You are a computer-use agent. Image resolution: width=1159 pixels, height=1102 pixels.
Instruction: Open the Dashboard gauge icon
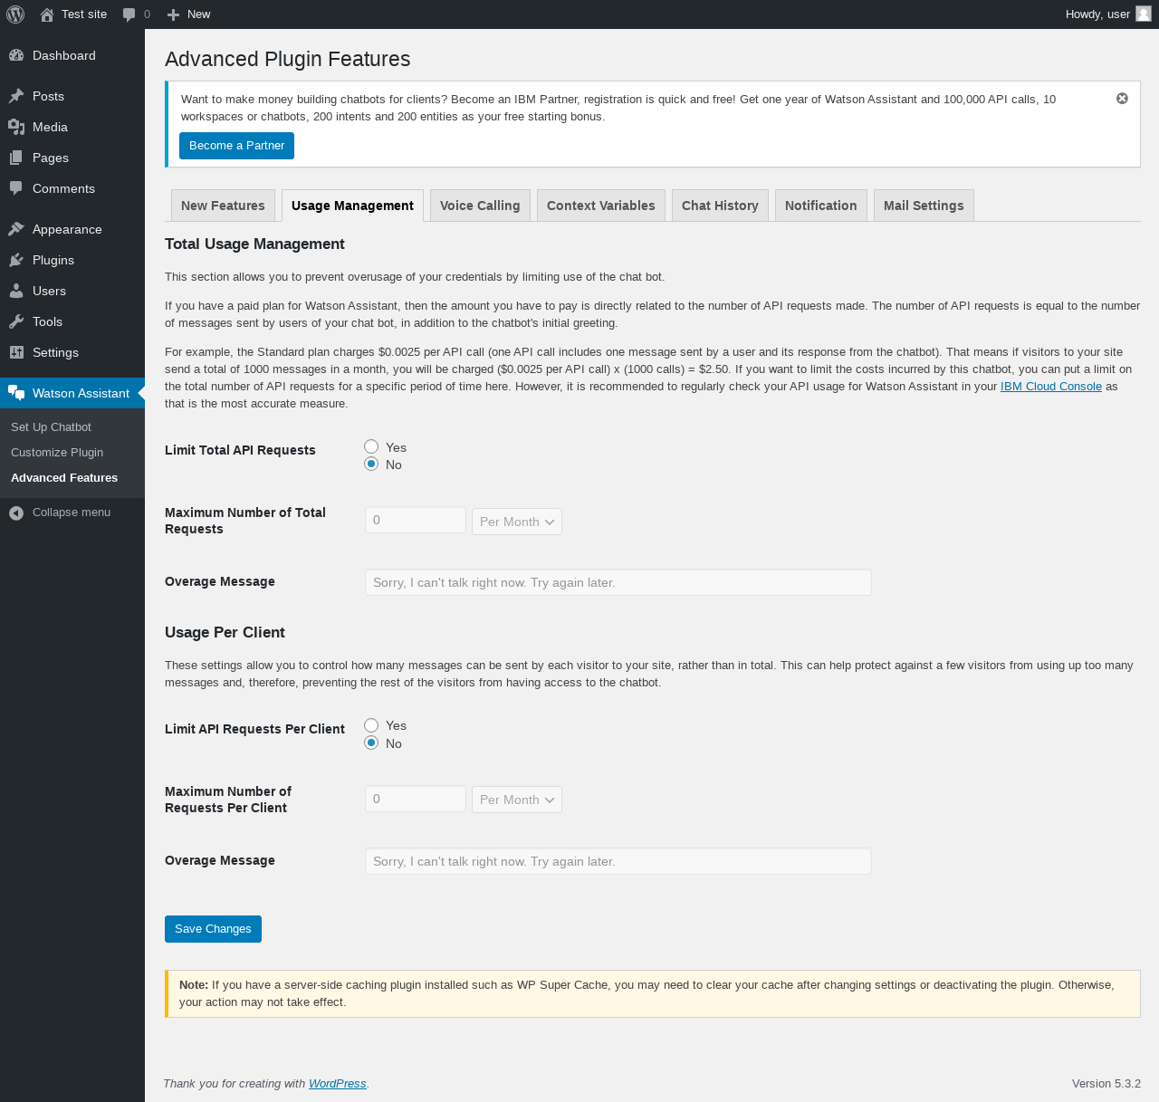click(x=16, y=55)
